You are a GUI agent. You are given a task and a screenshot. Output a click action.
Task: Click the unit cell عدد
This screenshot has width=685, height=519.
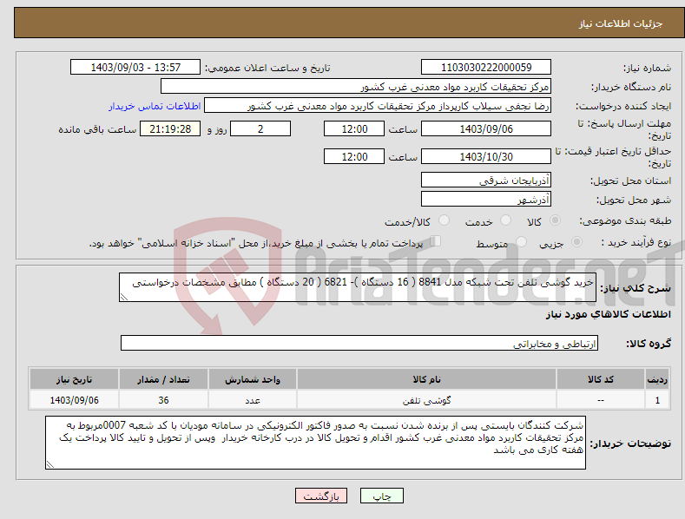tap(253, 400)
